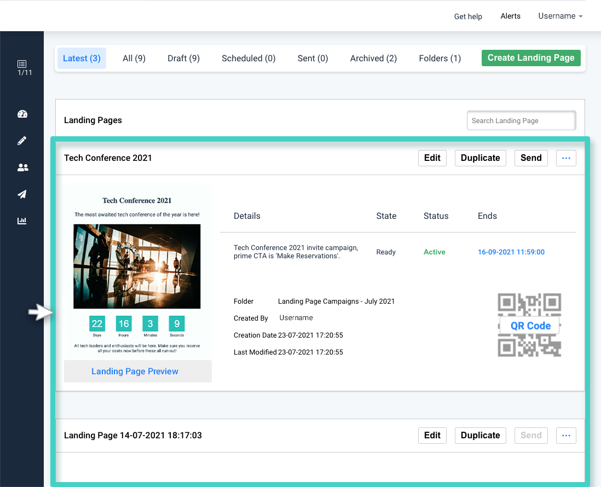Click the Last Modified 23-07-2021 17:20:55 value
The width and height of the screenshot is (601, 487).
tap(310, 352)
